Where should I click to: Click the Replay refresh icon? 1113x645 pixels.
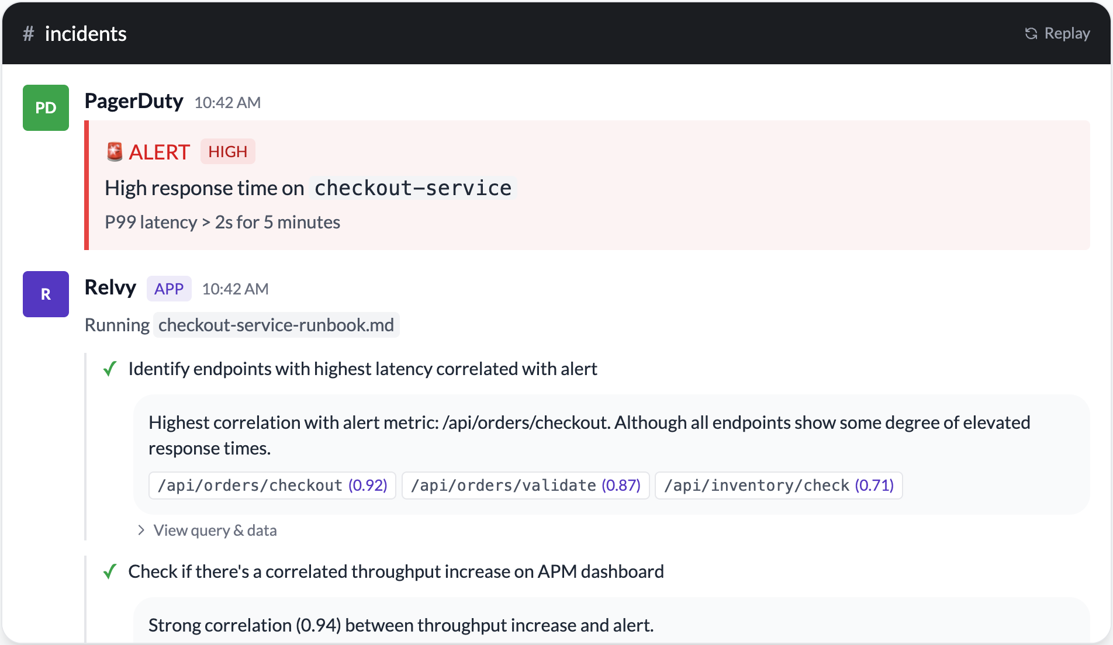(1031, 34)
